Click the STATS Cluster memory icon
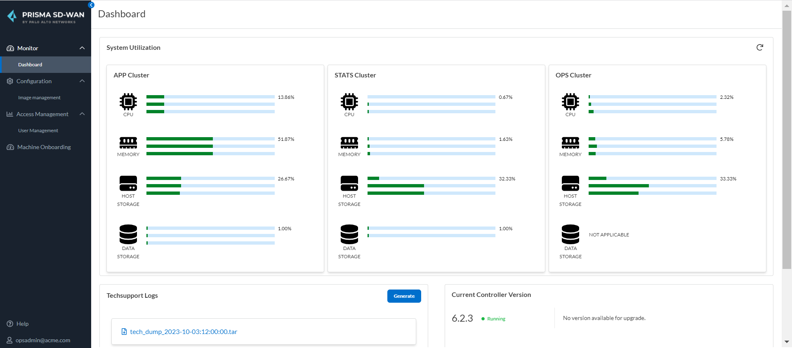The image size is (792, 348). tap(349, 142)
